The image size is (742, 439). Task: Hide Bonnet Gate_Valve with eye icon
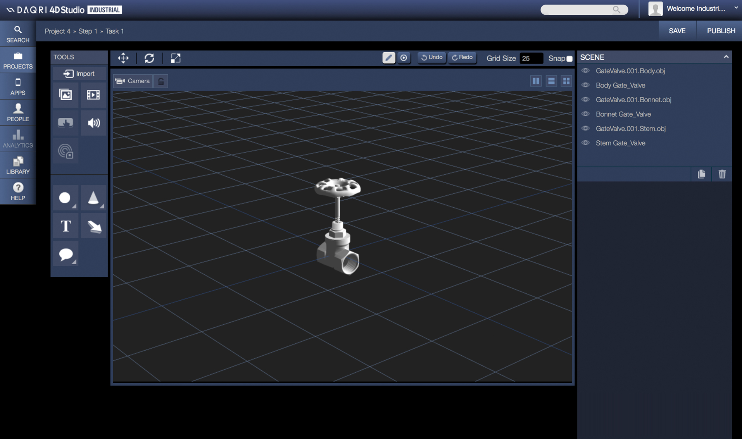[585, 114]
